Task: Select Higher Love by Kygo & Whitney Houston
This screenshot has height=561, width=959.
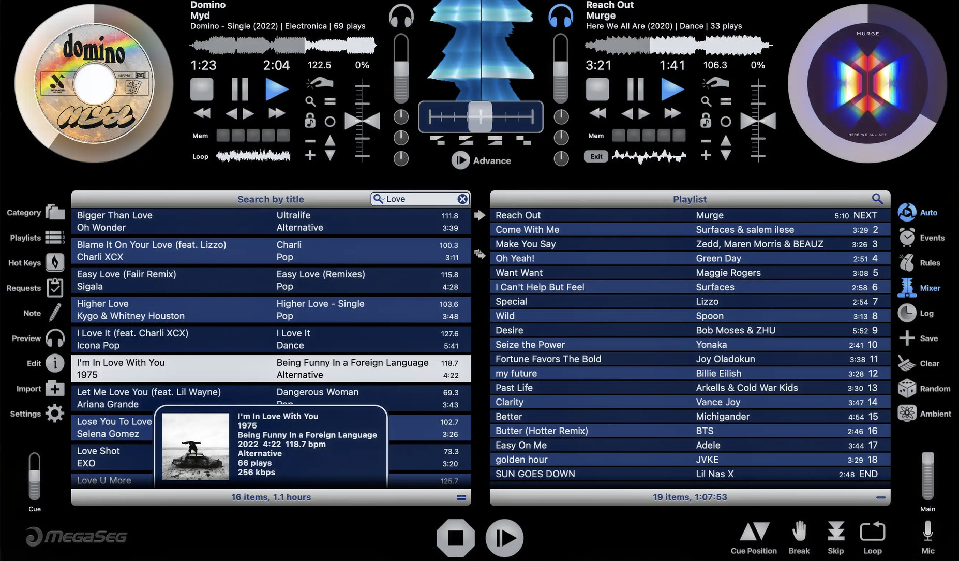Action: (x=271, y=309)
